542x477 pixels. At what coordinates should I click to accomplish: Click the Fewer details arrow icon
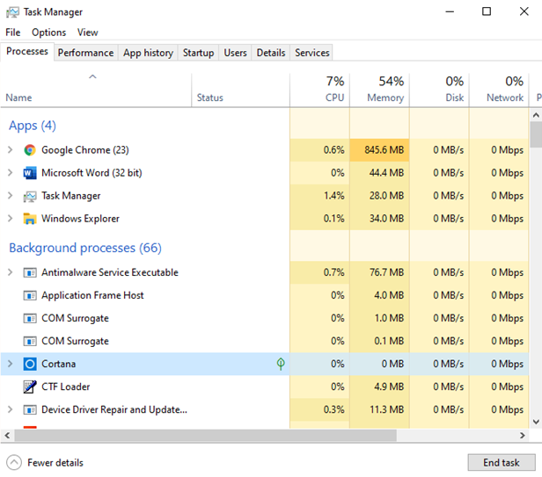tap(14, 462)
